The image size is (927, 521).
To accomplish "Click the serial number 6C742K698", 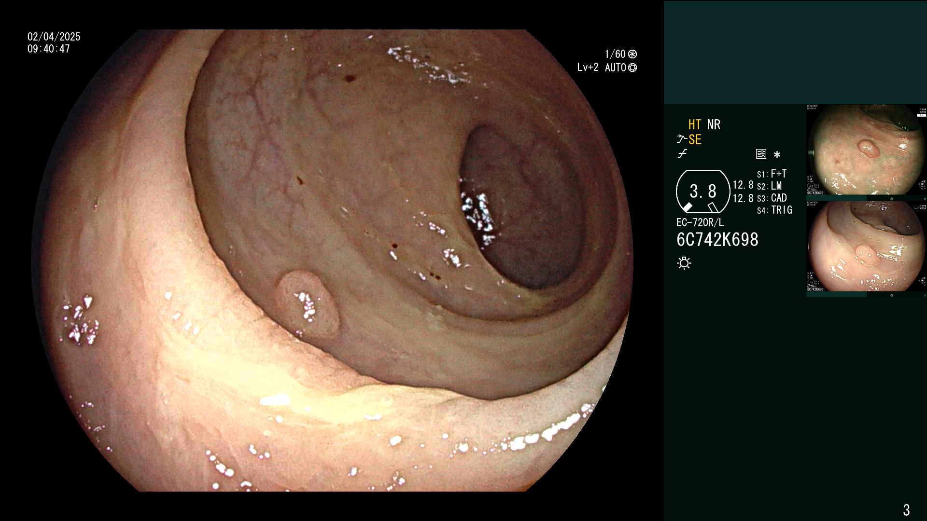I will pyautogui.click(x=717, y=239).
